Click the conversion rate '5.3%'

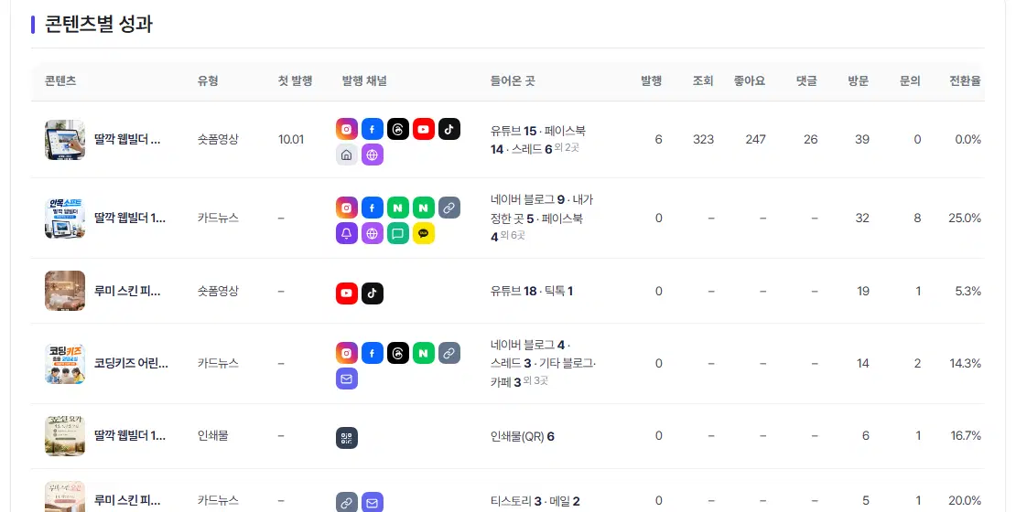tap(968, 291)
